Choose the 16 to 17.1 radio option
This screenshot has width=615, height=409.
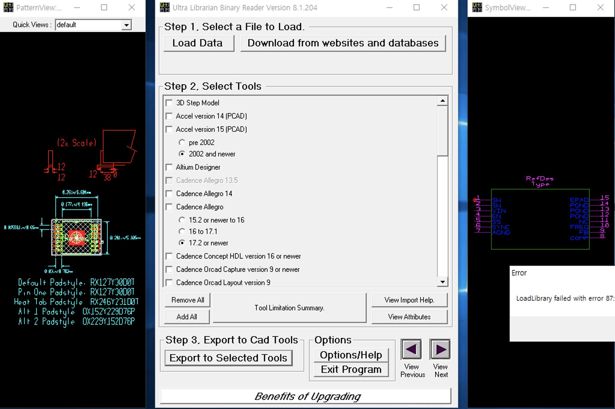182,231
